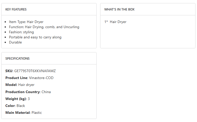The image size is (197, 122).
Task: Click the Main Material value Plastic
Action: [x=37, y=113]
